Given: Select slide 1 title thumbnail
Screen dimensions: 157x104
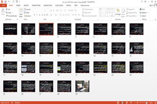Looking at the screenshot, I should pyautogui.click(x=10, y=29).
